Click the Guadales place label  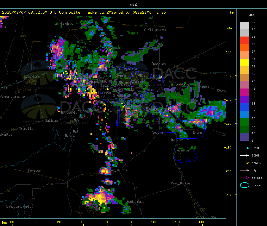[x=158, y=64]
